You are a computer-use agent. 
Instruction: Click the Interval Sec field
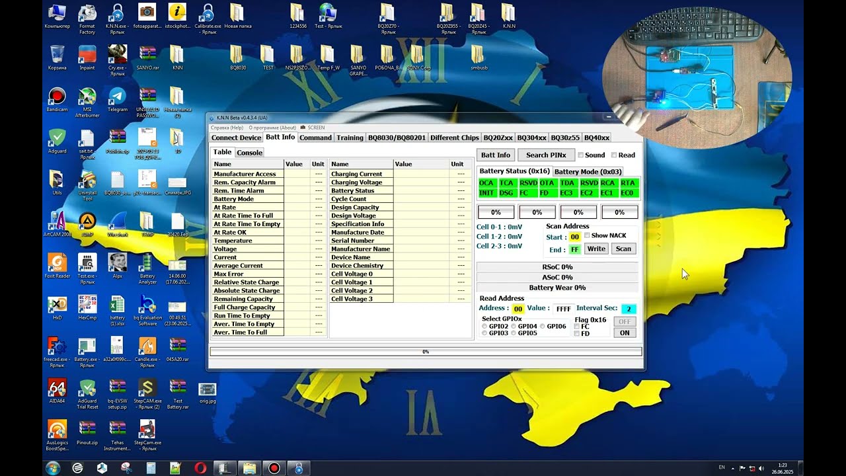pyautogui.click(x=629, y=309)
